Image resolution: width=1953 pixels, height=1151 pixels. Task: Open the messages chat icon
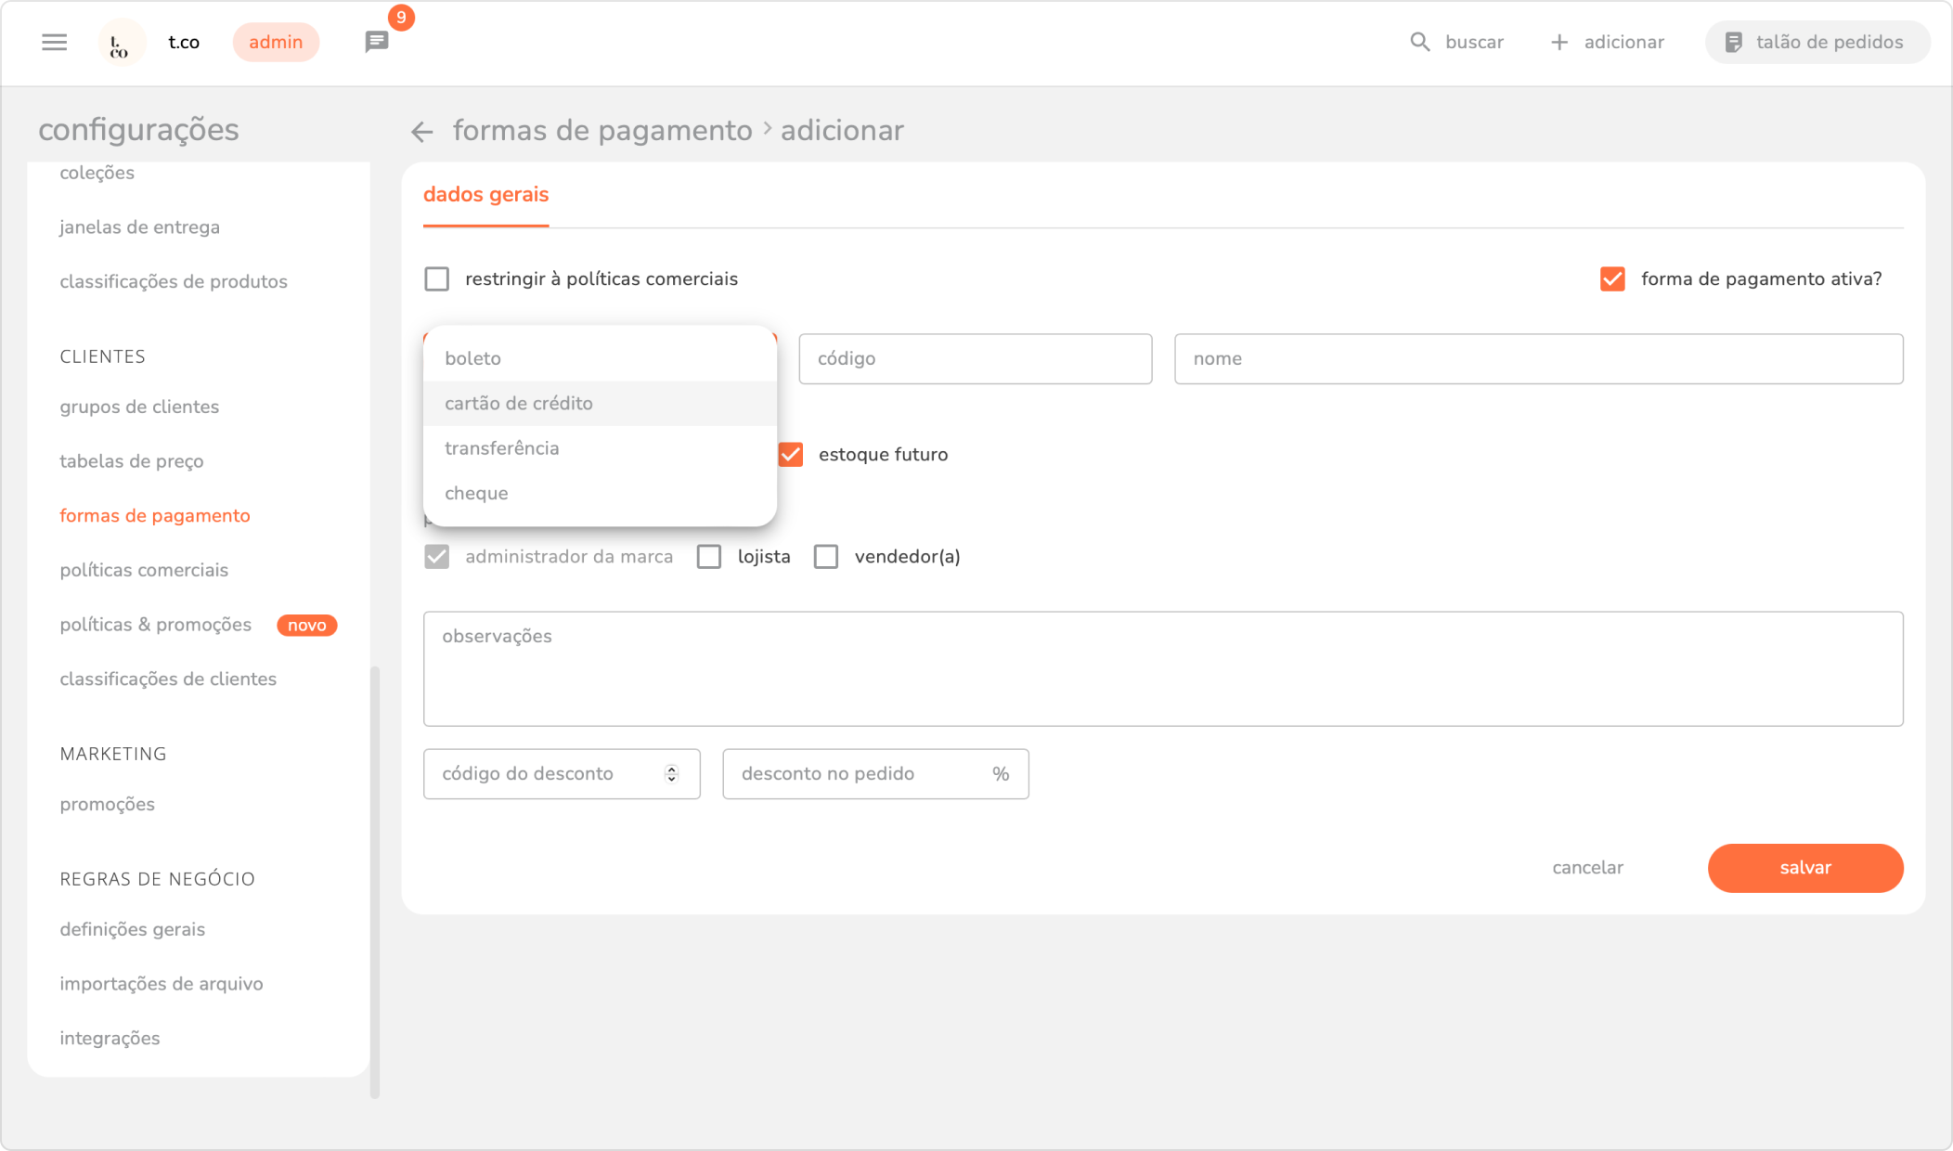376,42
